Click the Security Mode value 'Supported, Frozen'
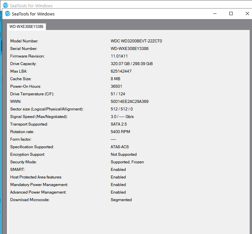 coord(127,162)
